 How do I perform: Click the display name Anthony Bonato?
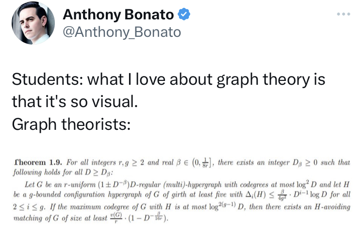tap(118, 15)
